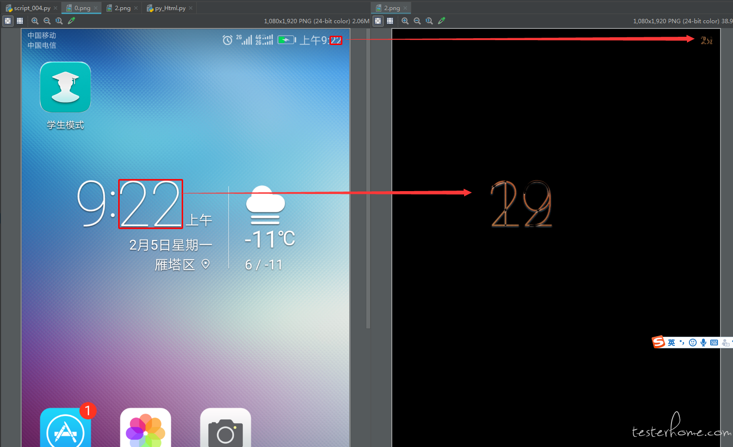Close the py_Html.py tab
The width and height of the screenshot is (733, 447).
pos(191,8)
